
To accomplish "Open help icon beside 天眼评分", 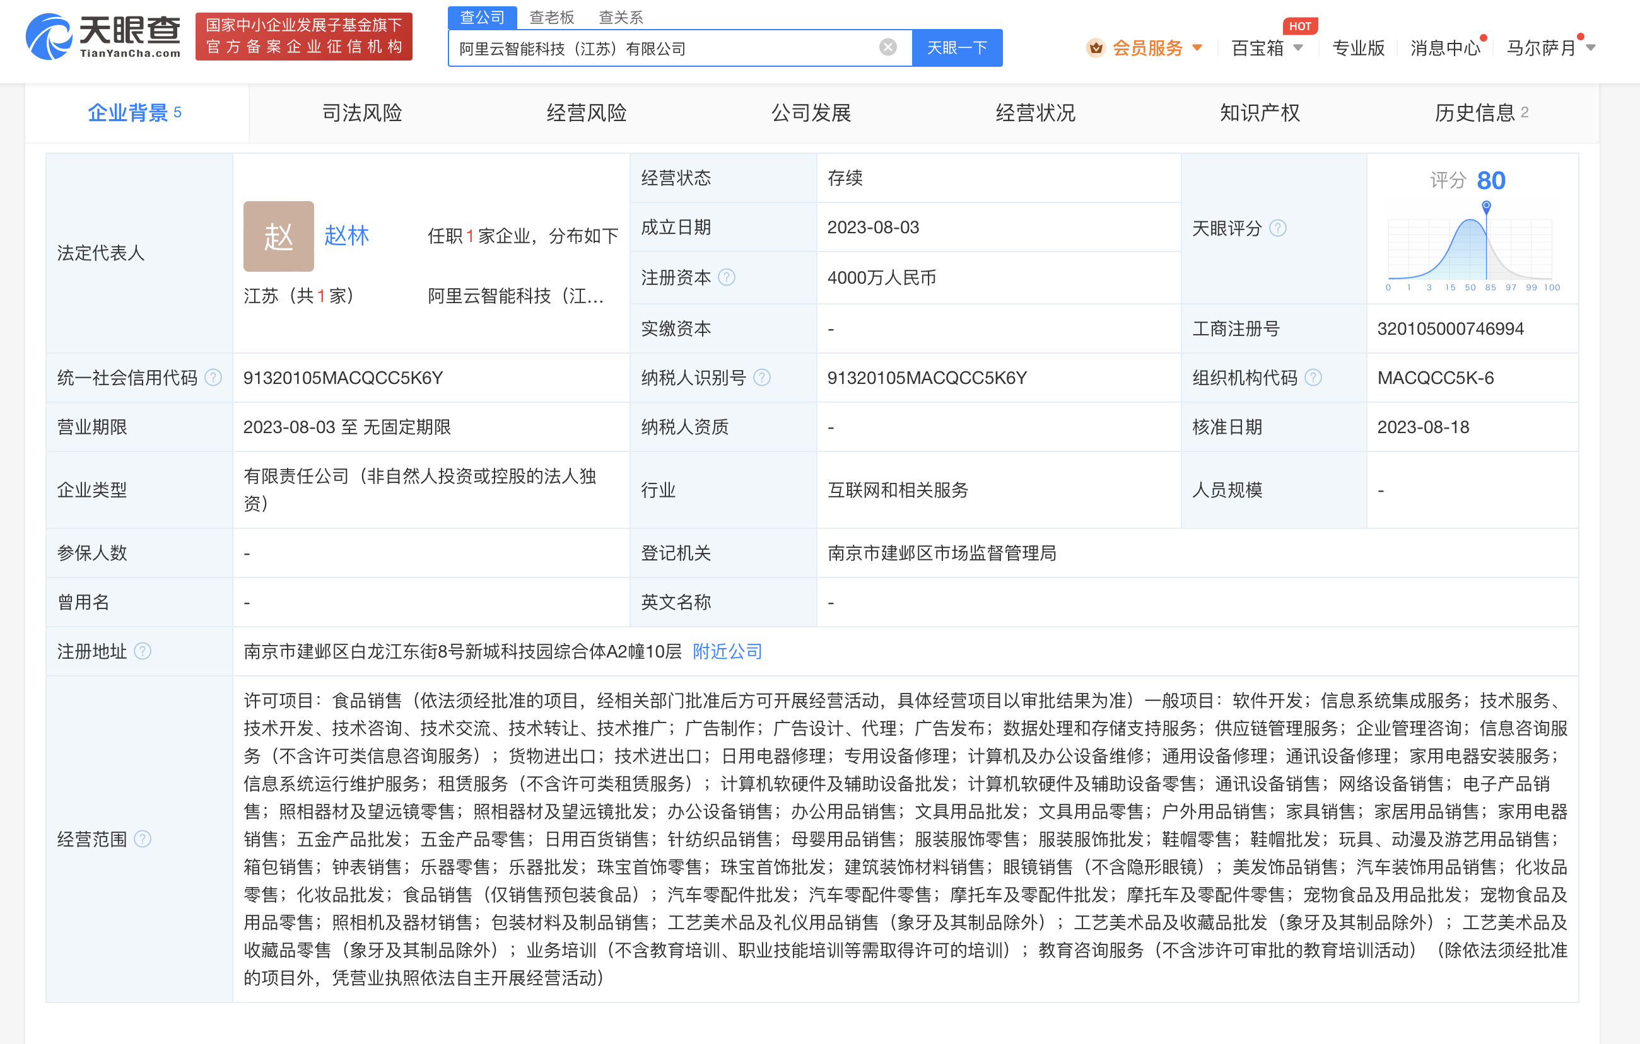I will coord(1280,228).
